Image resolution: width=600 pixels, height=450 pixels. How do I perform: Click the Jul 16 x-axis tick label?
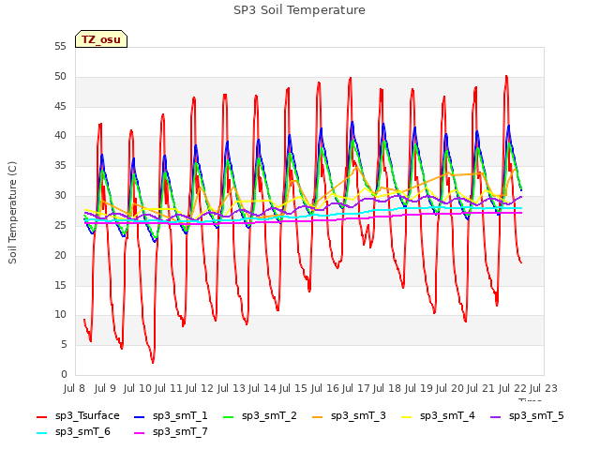(324, 388)
